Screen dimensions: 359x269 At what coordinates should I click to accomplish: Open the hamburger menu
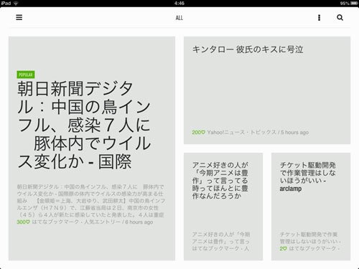click(x=19, y=17)
